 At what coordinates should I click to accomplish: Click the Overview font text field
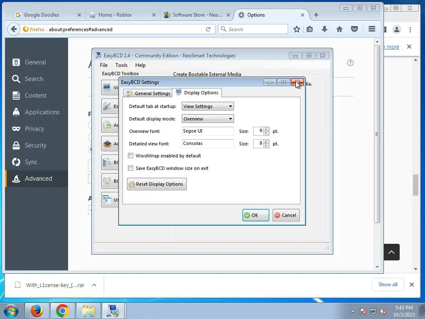208,131
